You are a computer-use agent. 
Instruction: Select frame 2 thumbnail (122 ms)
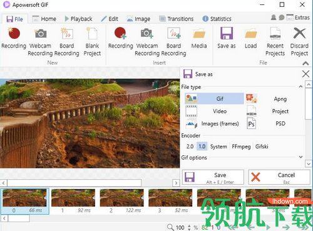(122, 201)
